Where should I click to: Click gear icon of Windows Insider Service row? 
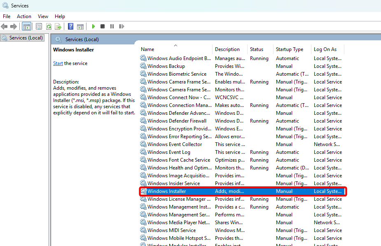coord(143,183)
